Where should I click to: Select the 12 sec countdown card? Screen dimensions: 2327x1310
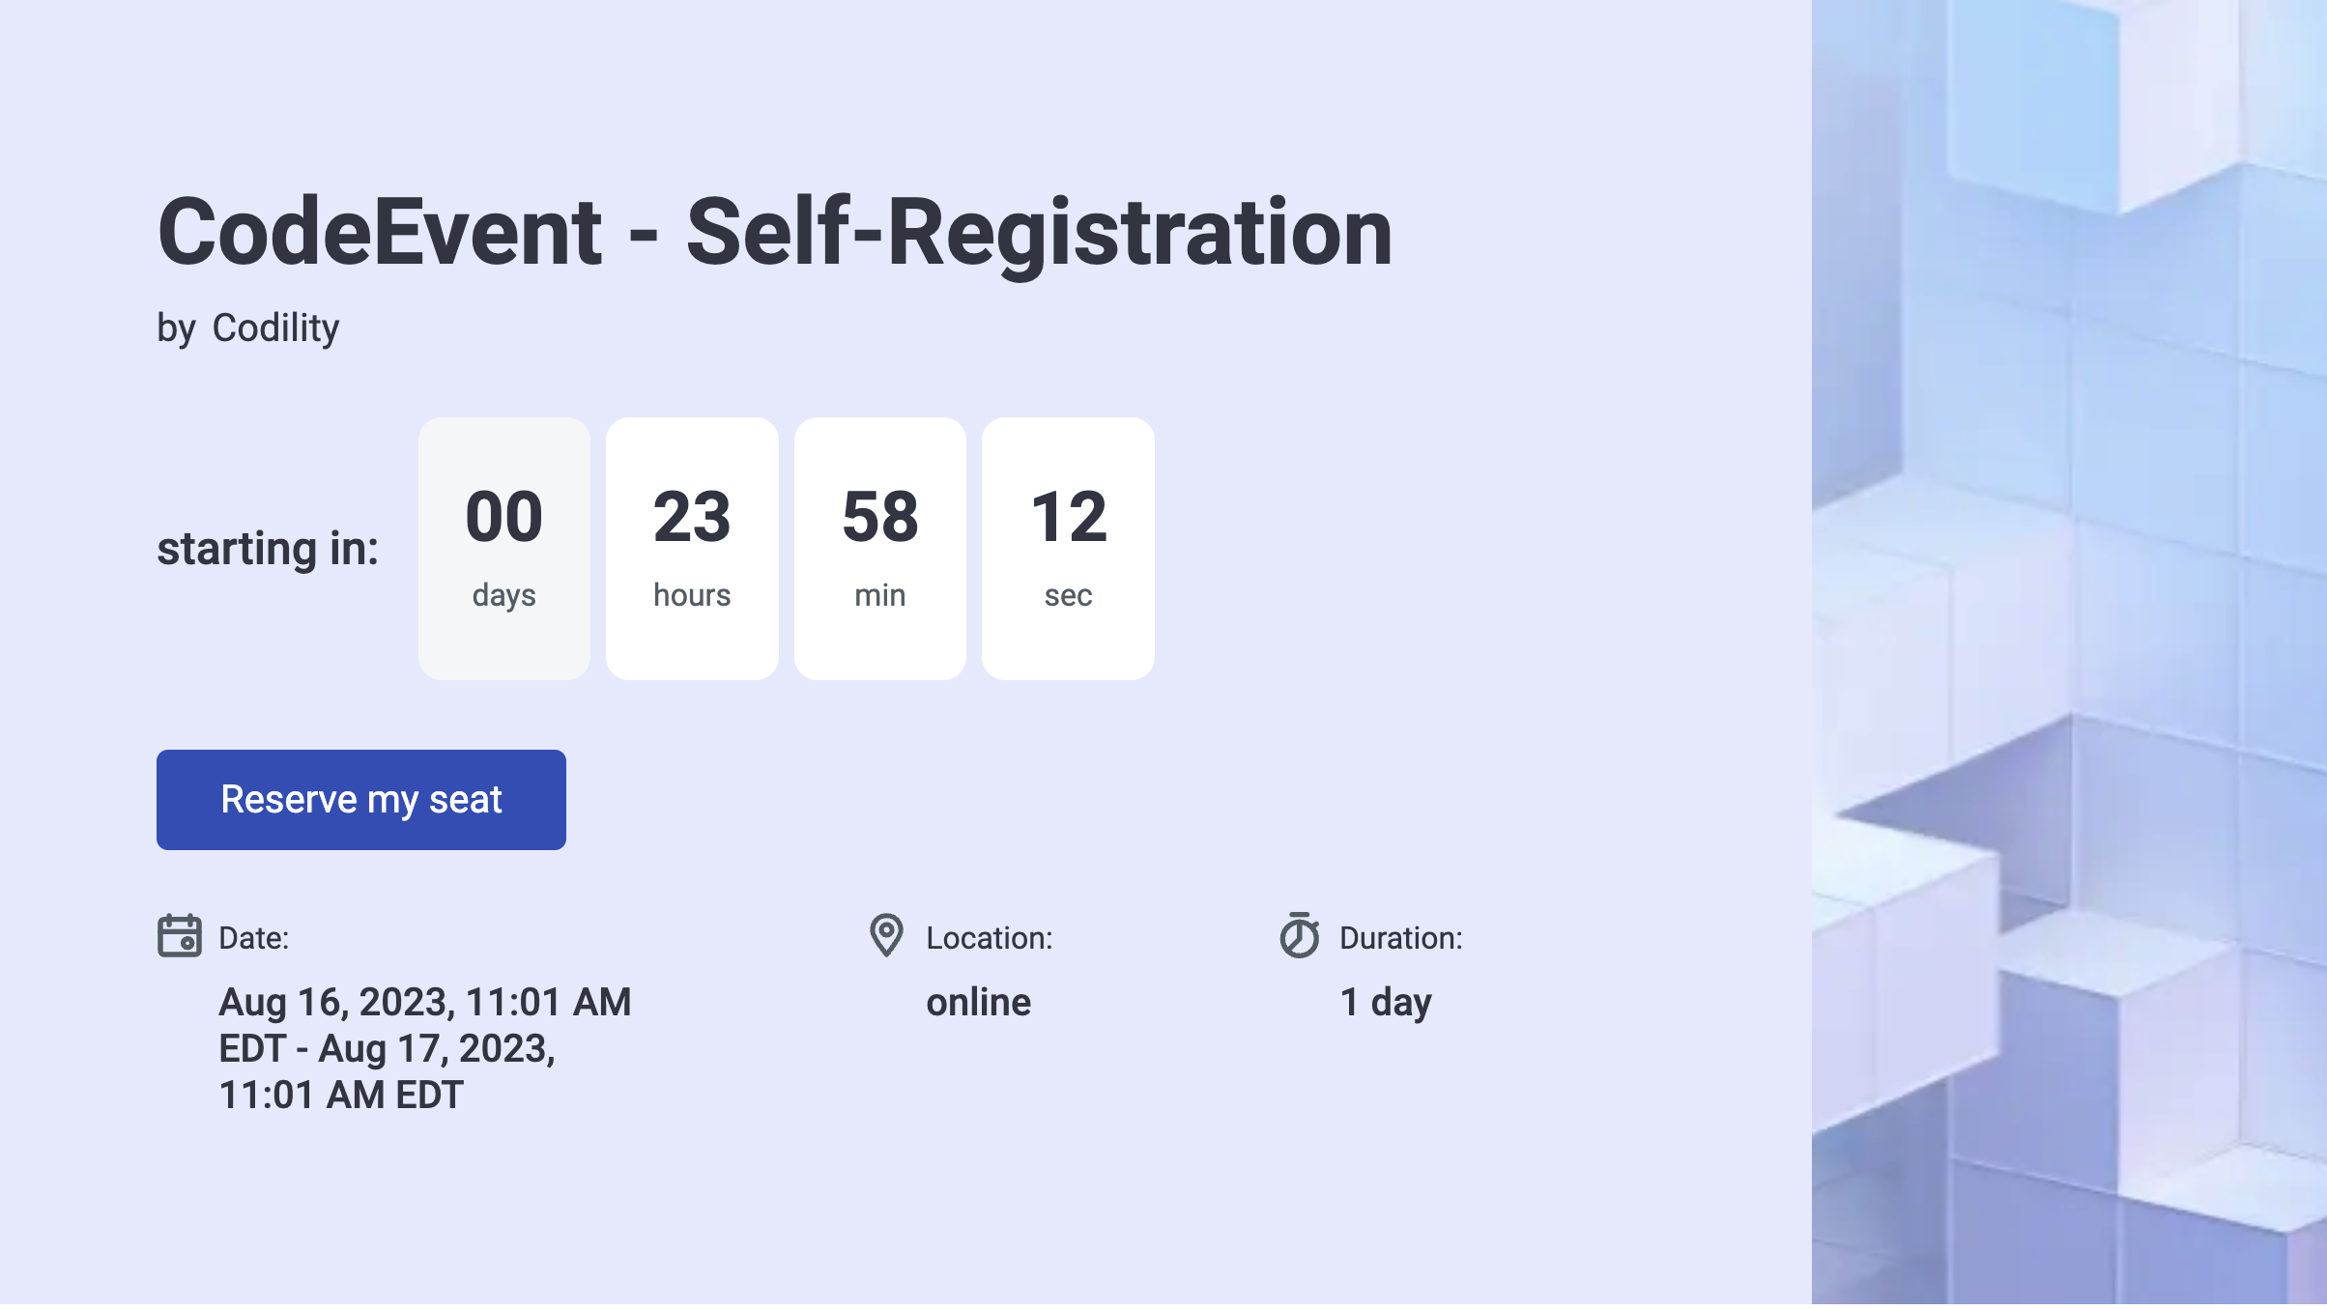click(x=1068, y=549)
